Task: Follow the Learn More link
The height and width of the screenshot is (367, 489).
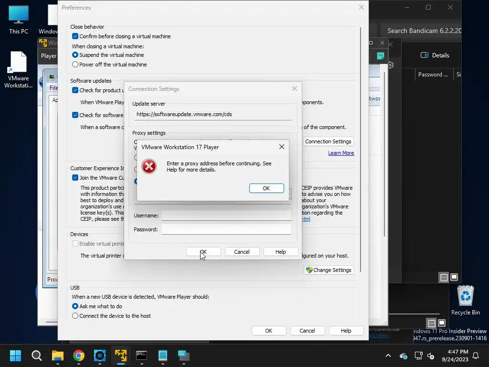Action: [x=341, y=153]
